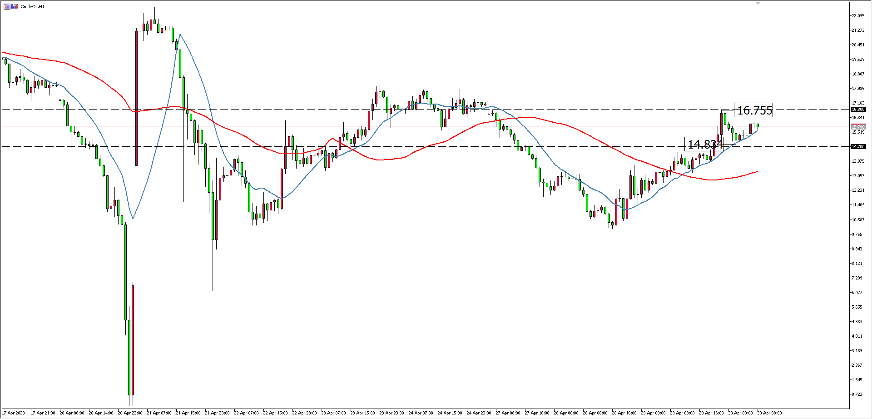Image resolution: width=872 pixels, height=419 pixels.
Task: Click the 10.587 price scale label
Action: 858,220
